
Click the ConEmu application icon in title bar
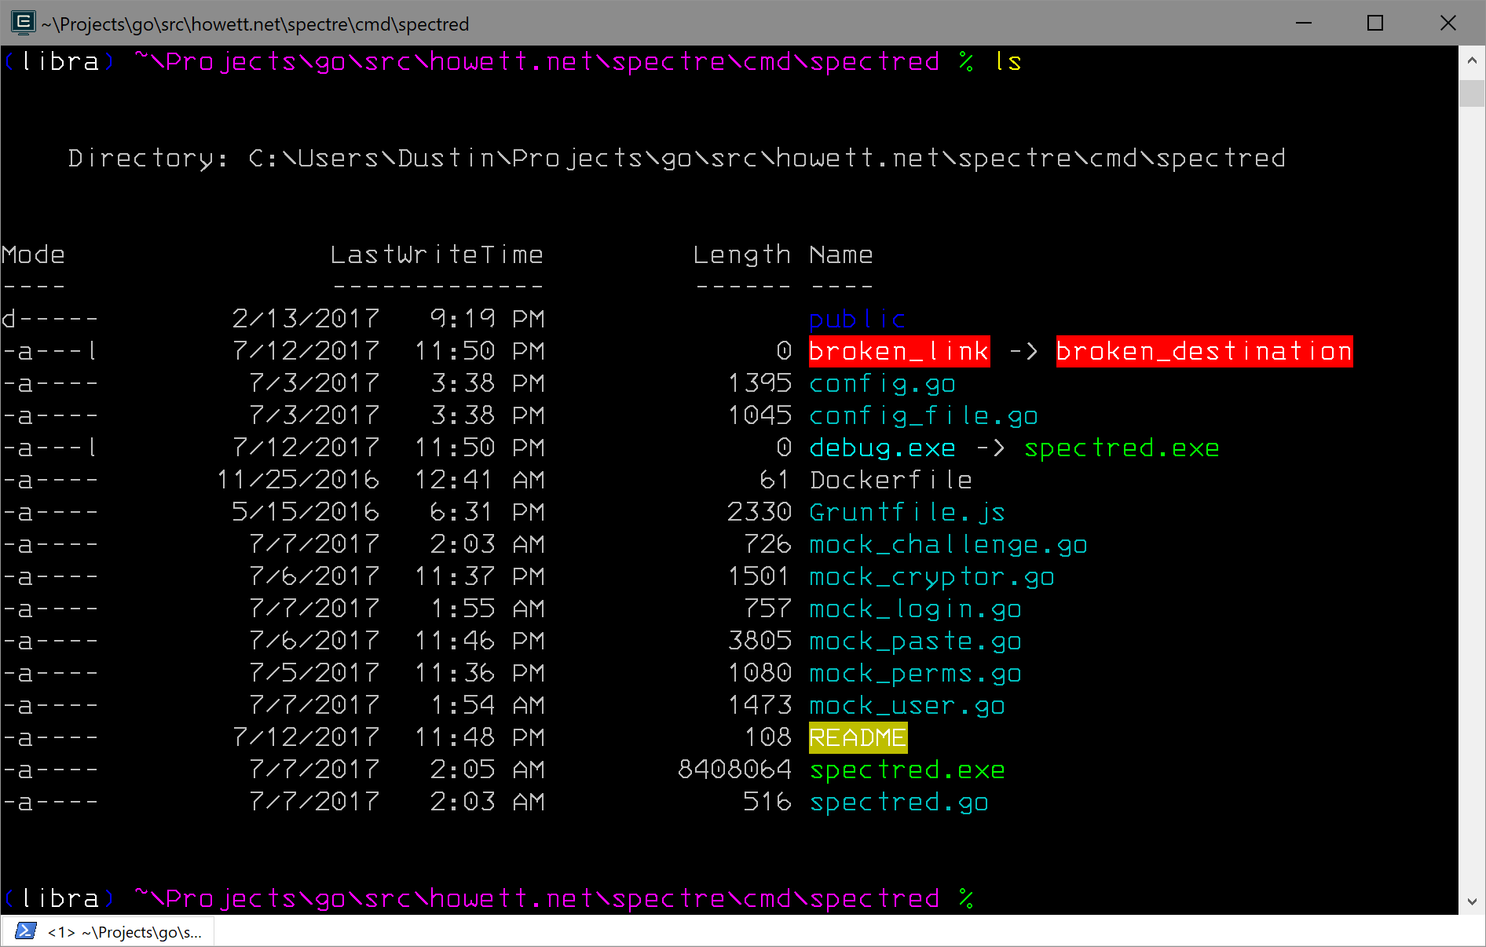(x=23, y=23)
